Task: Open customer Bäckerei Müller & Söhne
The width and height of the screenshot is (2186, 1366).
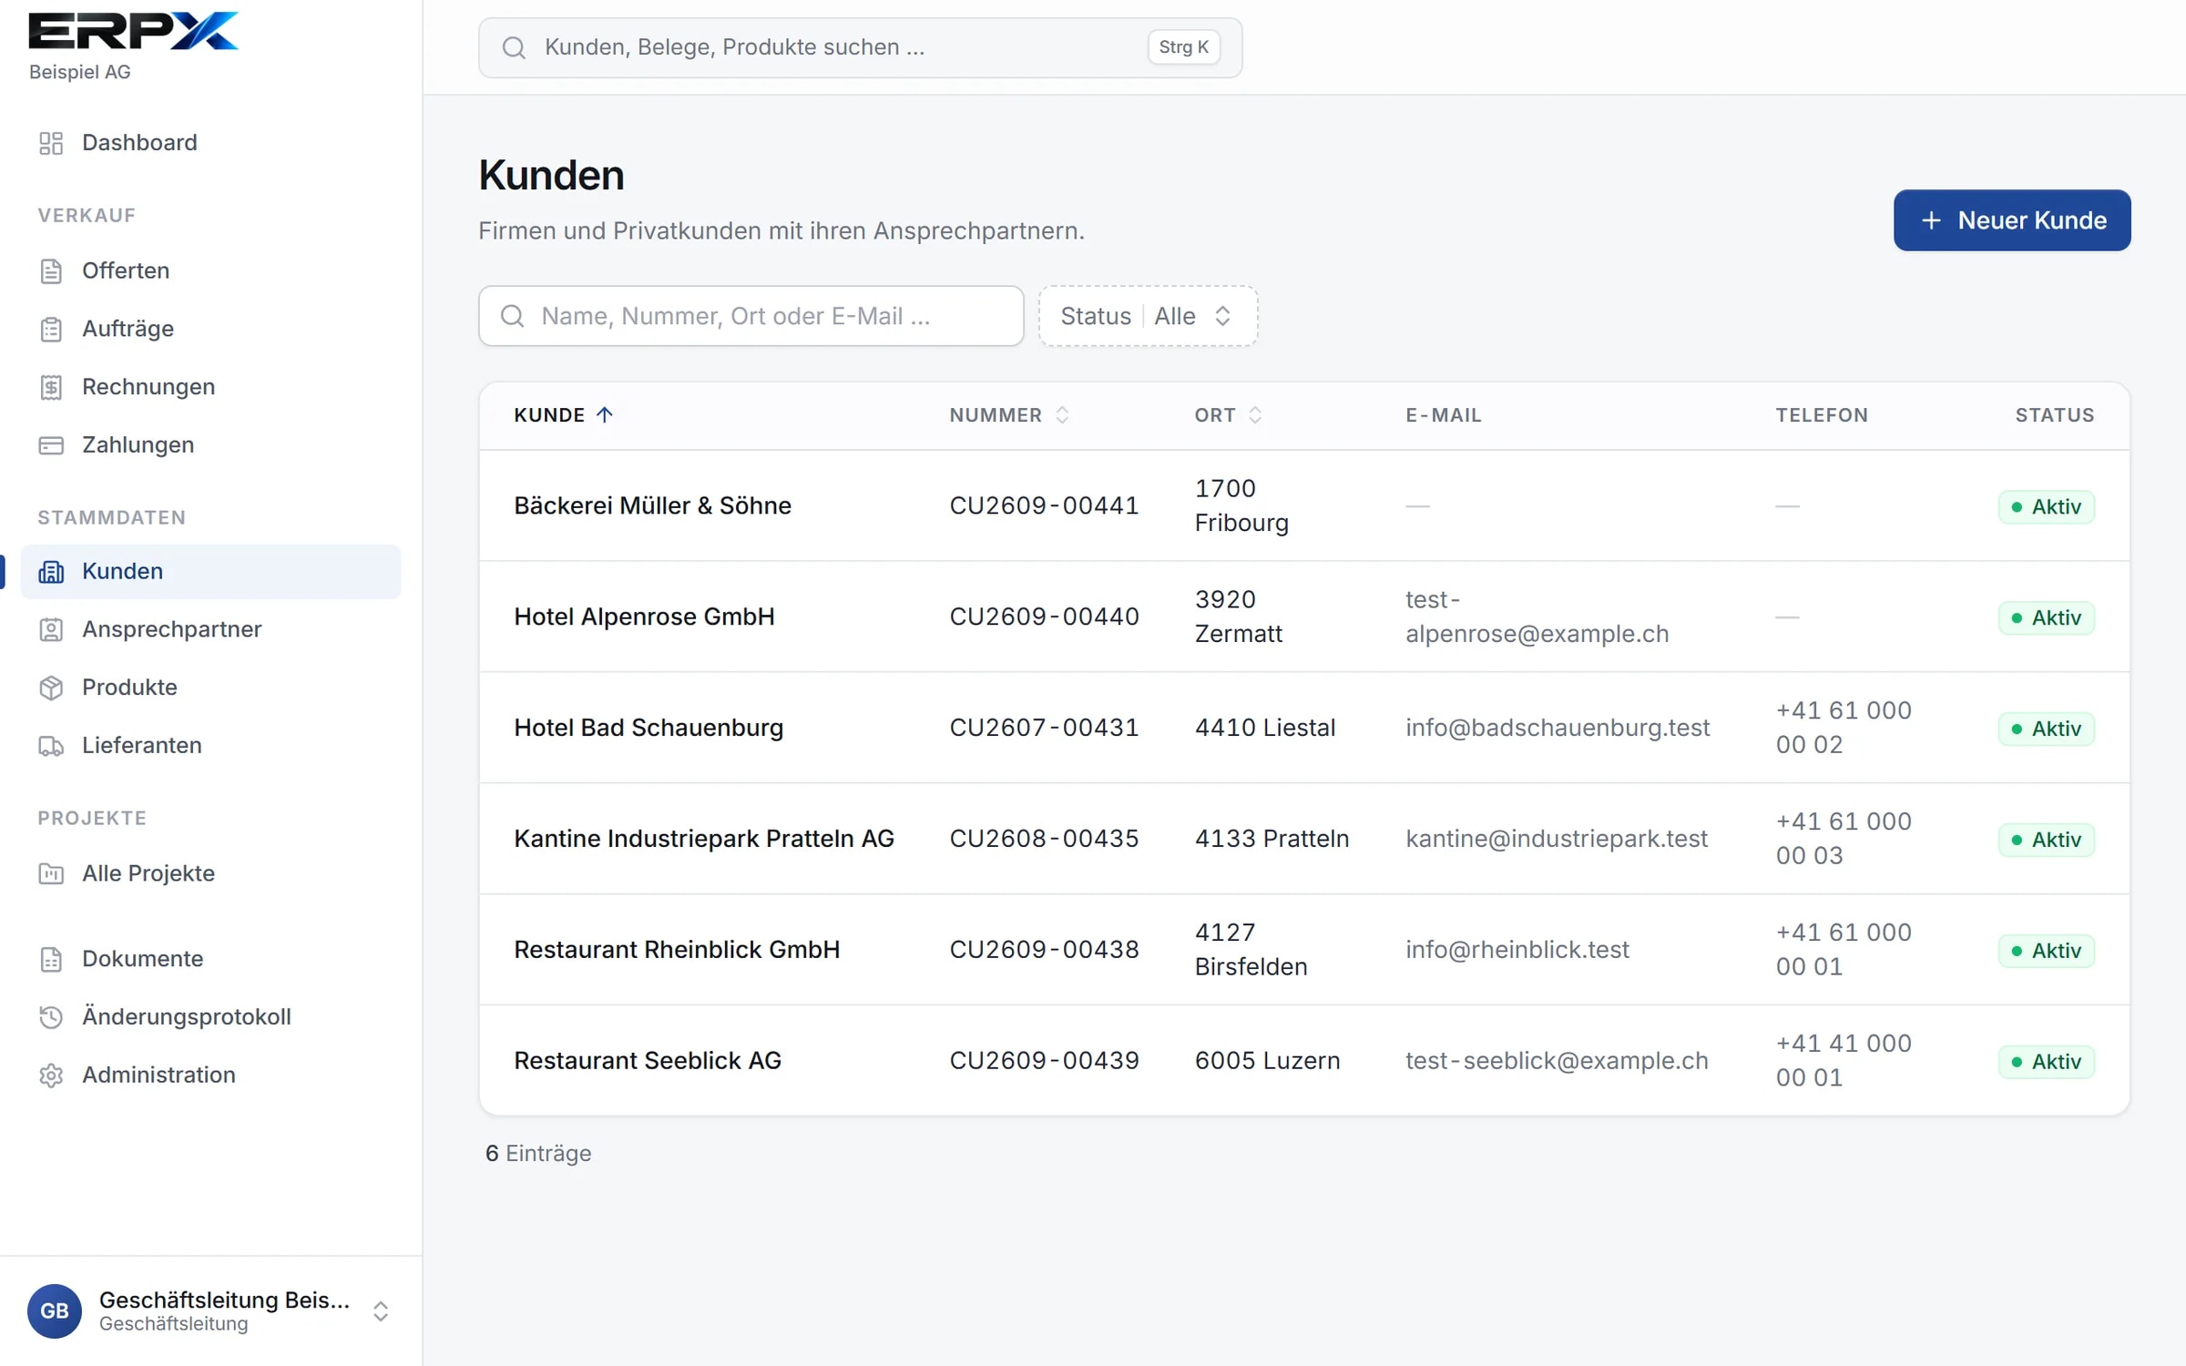Action: [652, 505]
